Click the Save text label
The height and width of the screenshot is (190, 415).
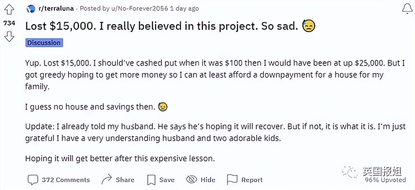167,180
